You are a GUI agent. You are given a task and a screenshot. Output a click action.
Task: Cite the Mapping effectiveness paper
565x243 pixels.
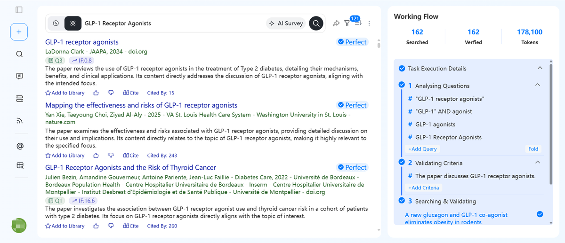tap(131, 156)
